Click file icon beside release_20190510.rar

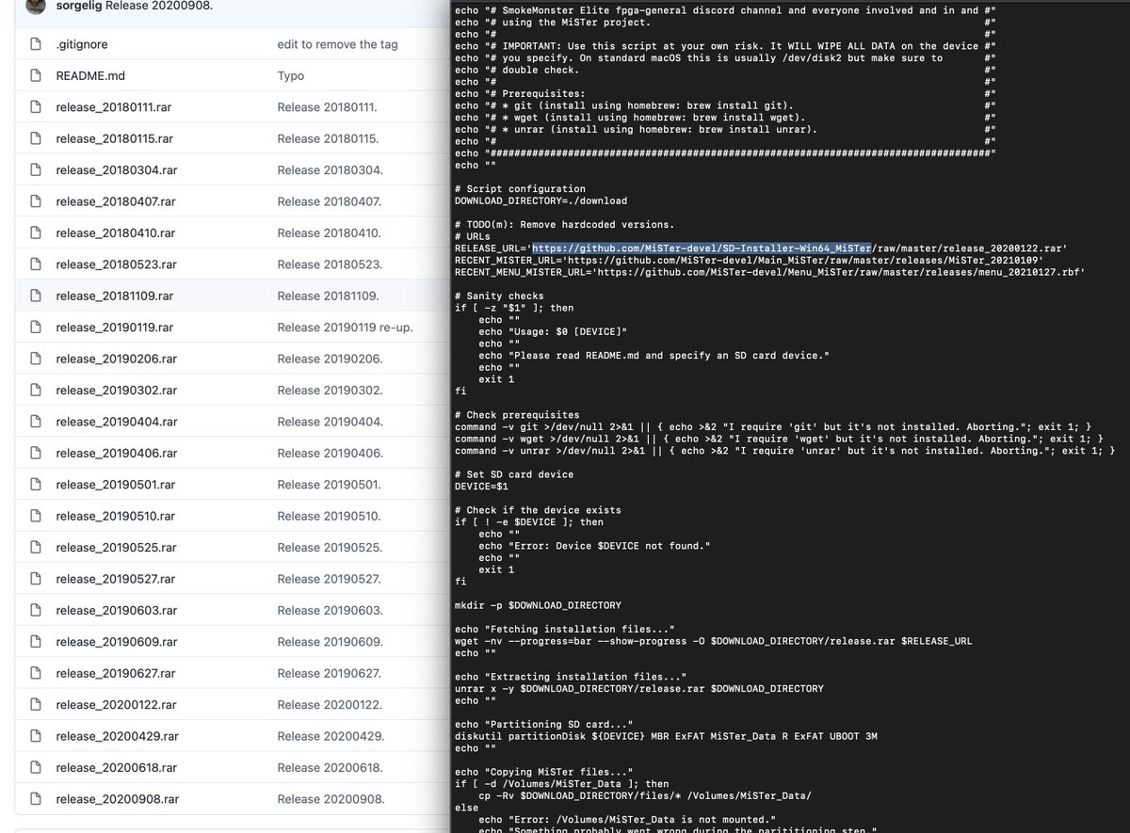tap(35, 516)
